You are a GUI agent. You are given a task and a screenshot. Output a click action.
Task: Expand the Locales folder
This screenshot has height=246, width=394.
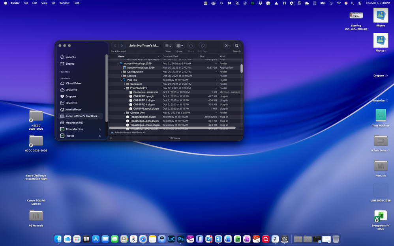121,76
